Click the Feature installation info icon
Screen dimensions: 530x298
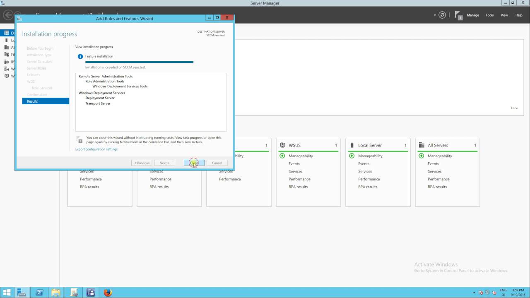[80, 56]
